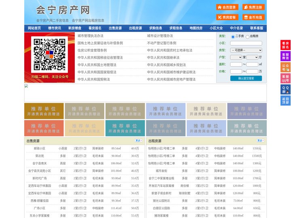Image resolution: width=291 pixels, height=218 pixels.
Task: Open the 会宁县南关 sale listing
Action: click(40, 163)
